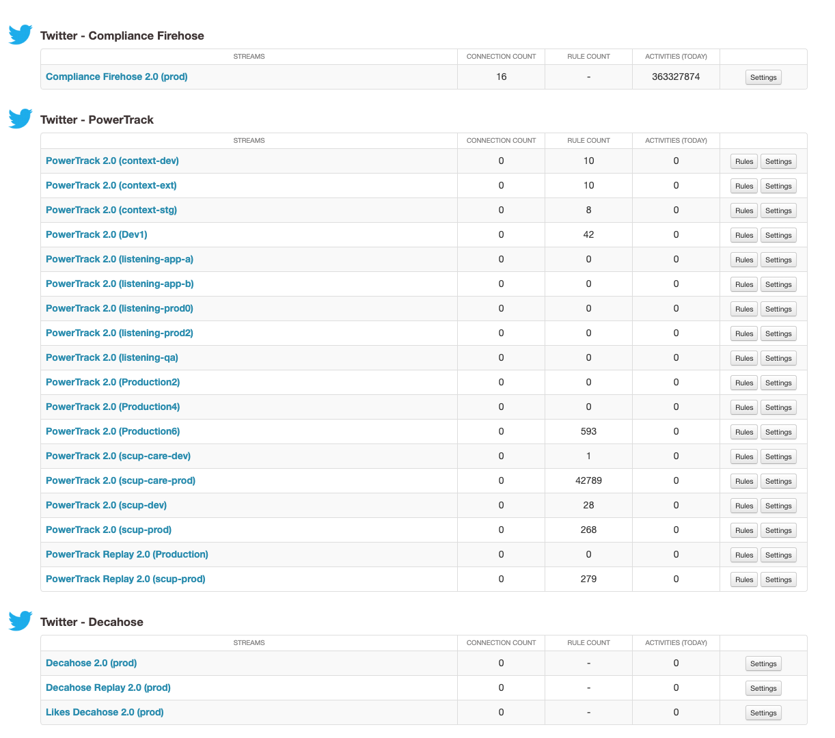Open PowerTrack 2.0 (listening-app-b) stream

pyautogui.click(x=120, y=284)
